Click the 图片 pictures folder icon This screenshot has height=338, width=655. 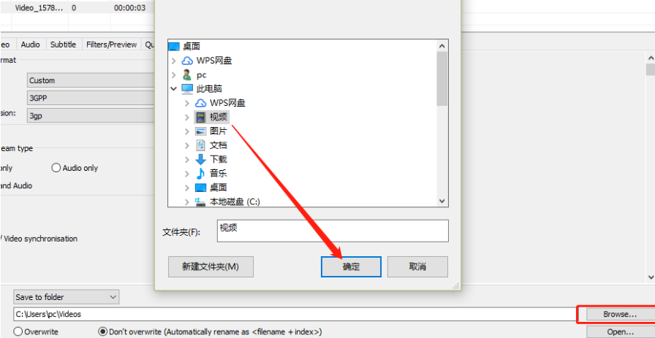tap(200, 131)
